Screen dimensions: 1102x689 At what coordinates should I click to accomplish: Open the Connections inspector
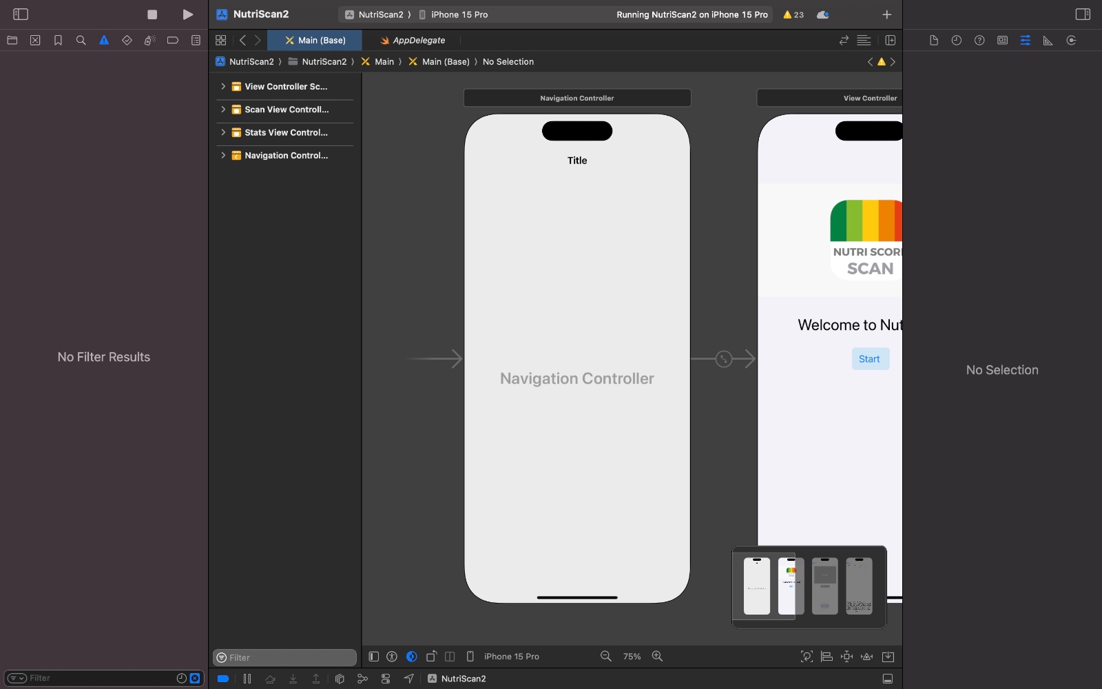coord(1071,41)
